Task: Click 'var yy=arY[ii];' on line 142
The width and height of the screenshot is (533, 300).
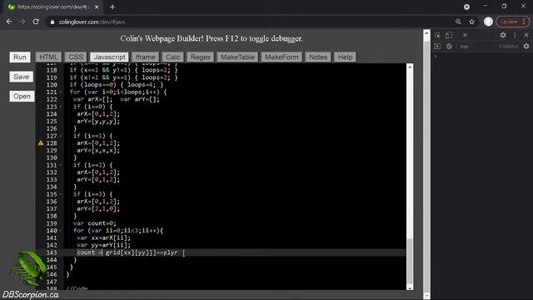Action: tap(103, 245)
